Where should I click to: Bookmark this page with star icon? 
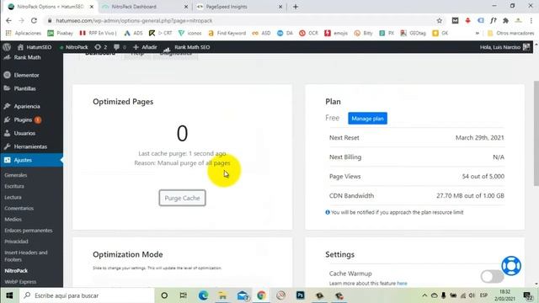point(440,20)
